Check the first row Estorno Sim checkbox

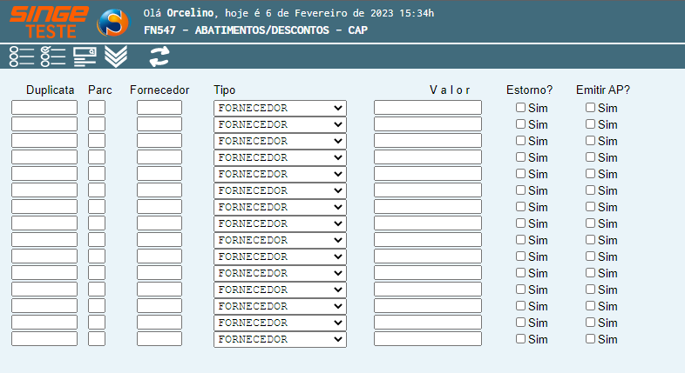point(521,108)
